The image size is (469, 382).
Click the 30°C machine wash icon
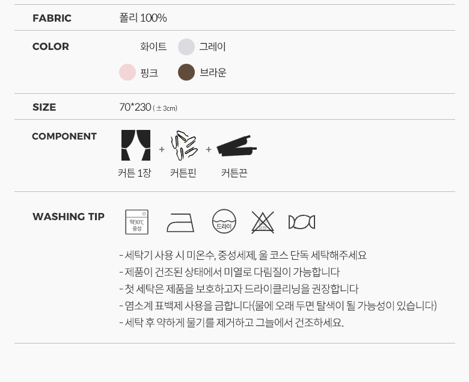tap(136, 222)
